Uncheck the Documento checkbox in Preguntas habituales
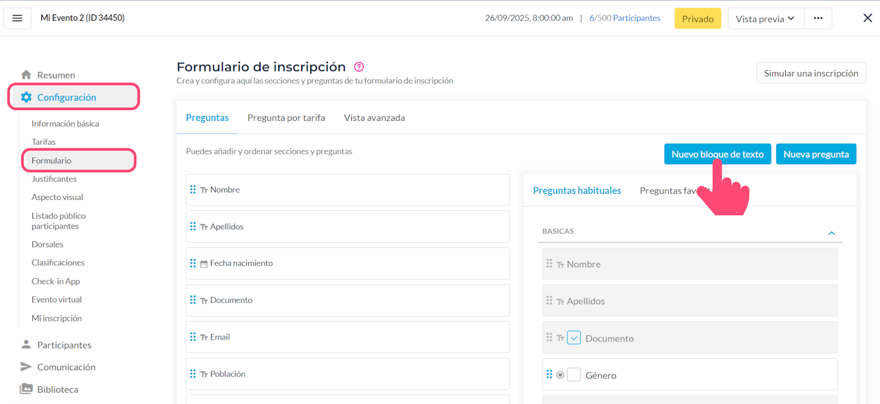Screen dimensions: 880x404 [x=574, y=338]
